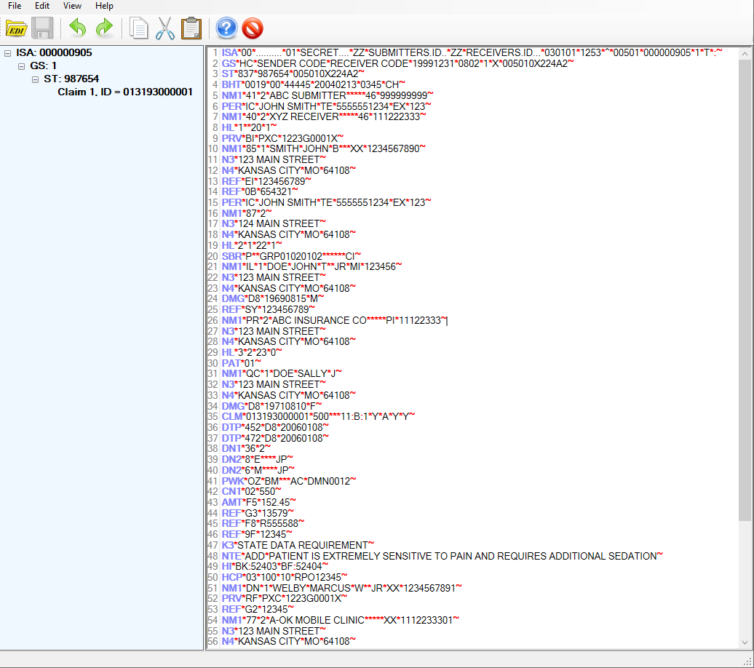The height and width of the screenshot is (668, 754).
Task: Paste using the clipboard icon
Action: click(191, 28)
